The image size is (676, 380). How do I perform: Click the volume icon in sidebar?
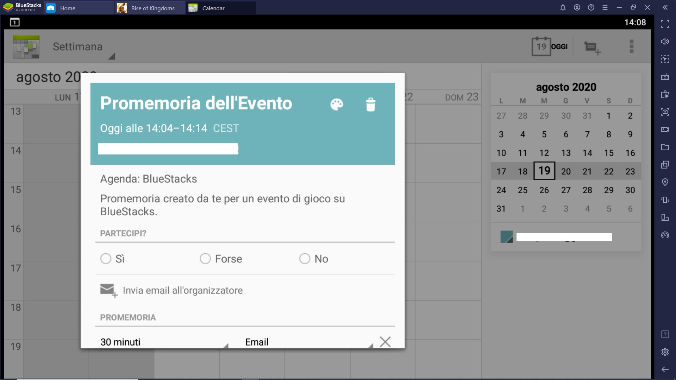(665, 42)
